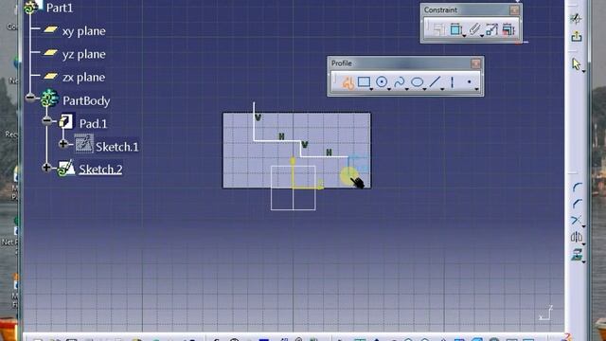This screenshot has height=341, width=606.
Task: Expand the Sketch.1 tree node
Action: click(x=63, y=144)
